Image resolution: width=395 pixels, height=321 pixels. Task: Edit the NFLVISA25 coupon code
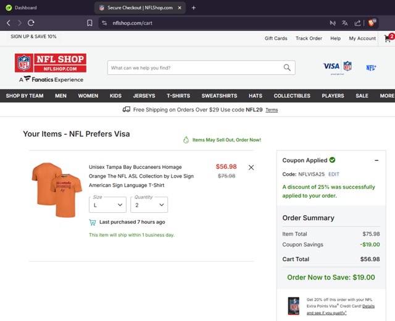pos(333,174)
